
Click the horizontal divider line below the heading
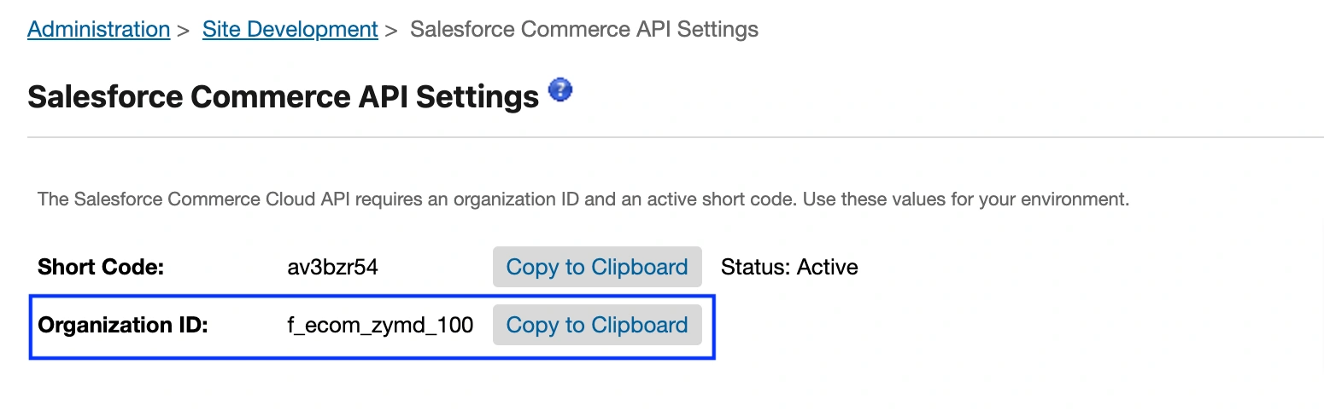pyautogui.click(x=675, y=136)
